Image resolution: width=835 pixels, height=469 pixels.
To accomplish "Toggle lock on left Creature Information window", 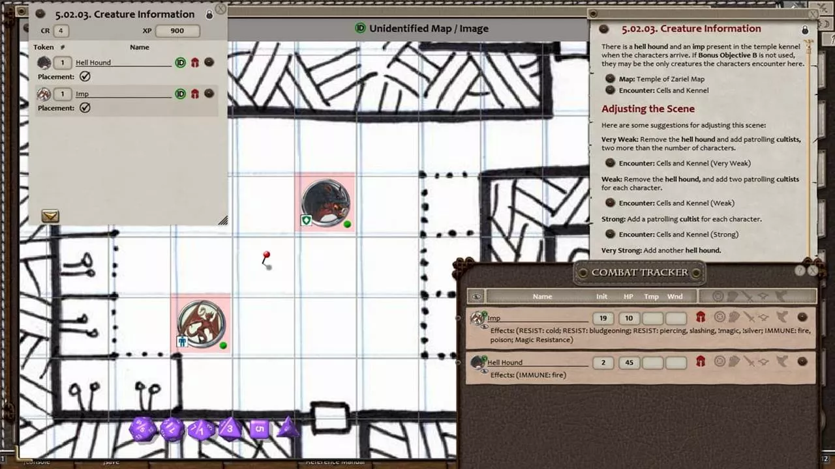I will (x=209, y=14).
